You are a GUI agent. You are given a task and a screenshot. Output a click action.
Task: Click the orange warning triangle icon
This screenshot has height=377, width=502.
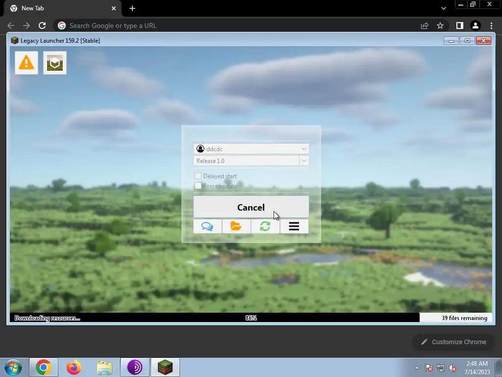click(x=26, y=63)
